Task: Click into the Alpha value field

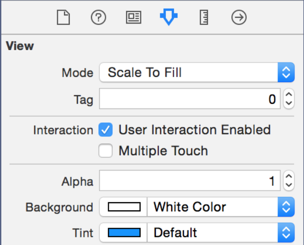Action: click(x=190, y=181)
